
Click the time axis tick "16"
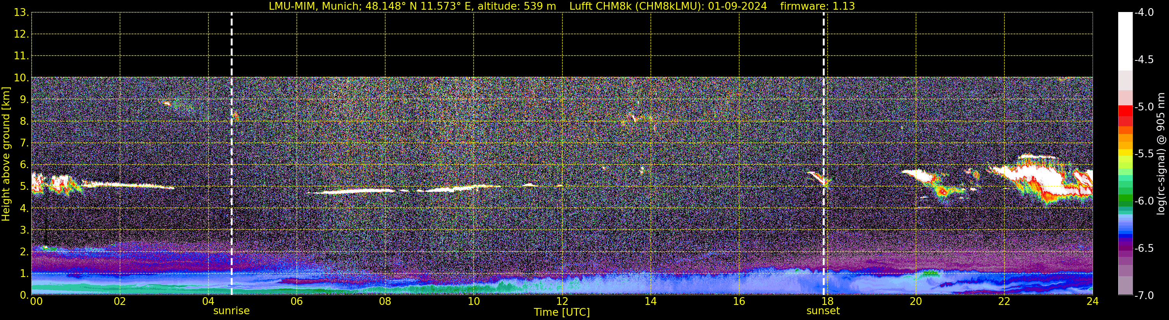click(739, 301)
